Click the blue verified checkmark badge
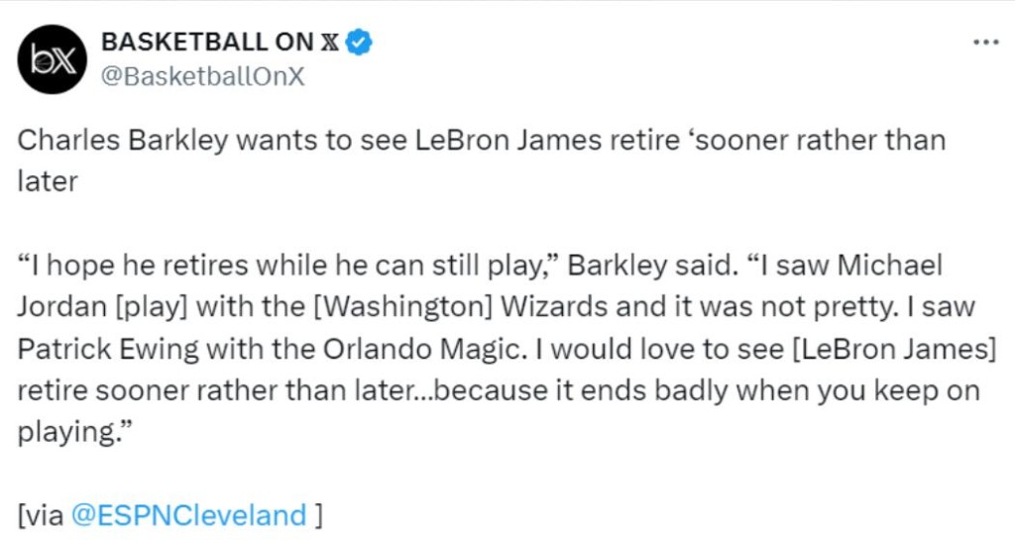1015x540 pixels. pyautogui.click(x=359, y=42)
